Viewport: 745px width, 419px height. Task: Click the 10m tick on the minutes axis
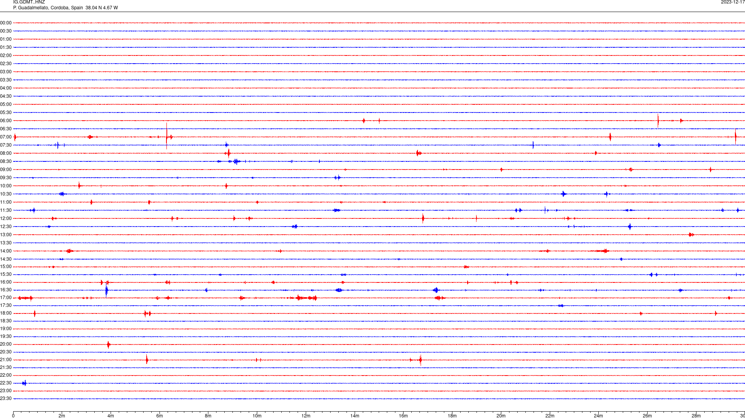(257, 416)
